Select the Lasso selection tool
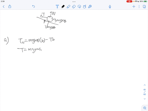 [79, 6]
